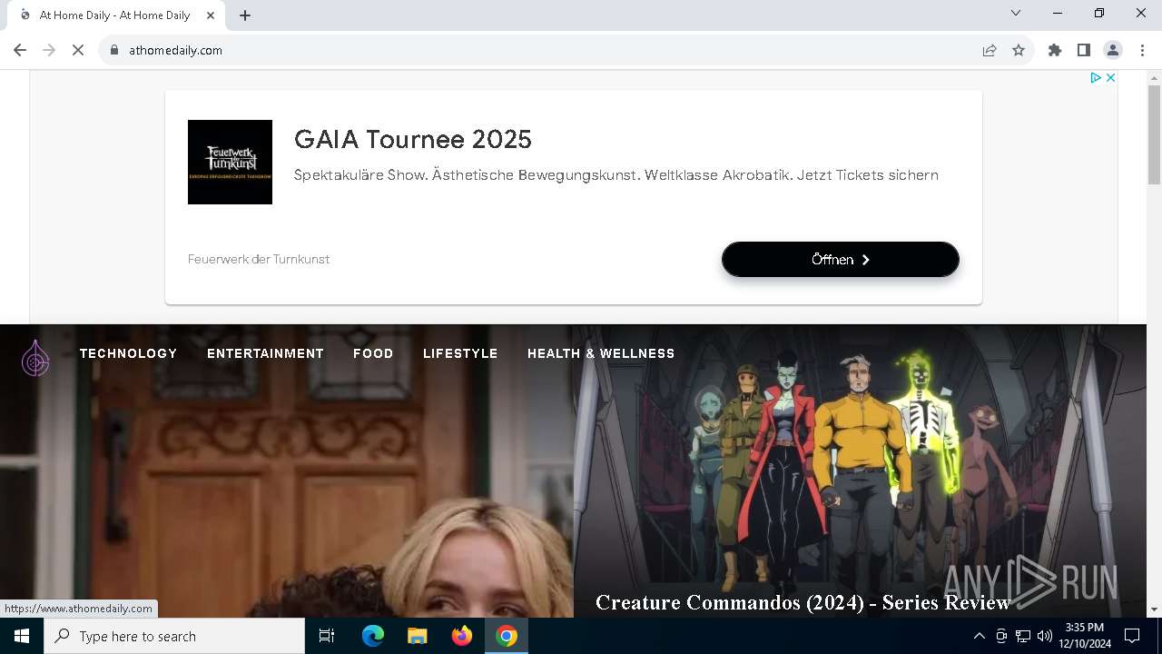Open the clock showing 3:35 PM
This screenshot has height=654, width=1162.
click(x=1085, y=636)
